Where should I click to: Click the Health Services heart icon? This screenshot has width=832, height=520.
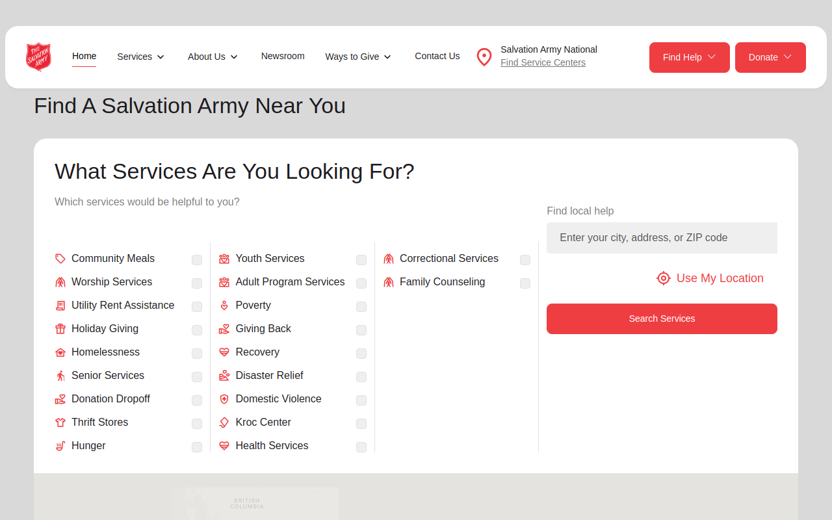[x=224, y=446]
